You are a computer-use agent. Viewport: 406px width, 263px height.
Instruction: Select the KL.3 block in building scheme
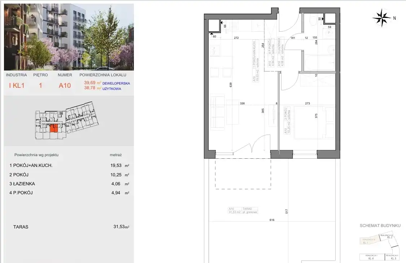(x=393, y=257)
